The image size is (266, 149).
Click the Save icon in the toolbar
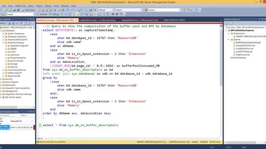pyautogui.click(x=14, y=10)
